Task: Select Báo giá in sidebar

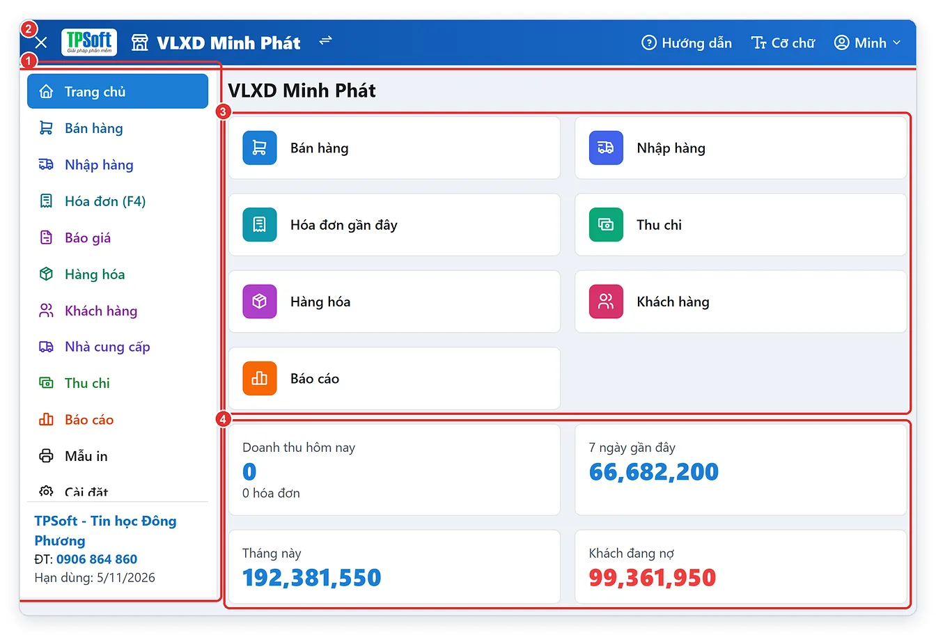Action: click(x=118, y=237)
